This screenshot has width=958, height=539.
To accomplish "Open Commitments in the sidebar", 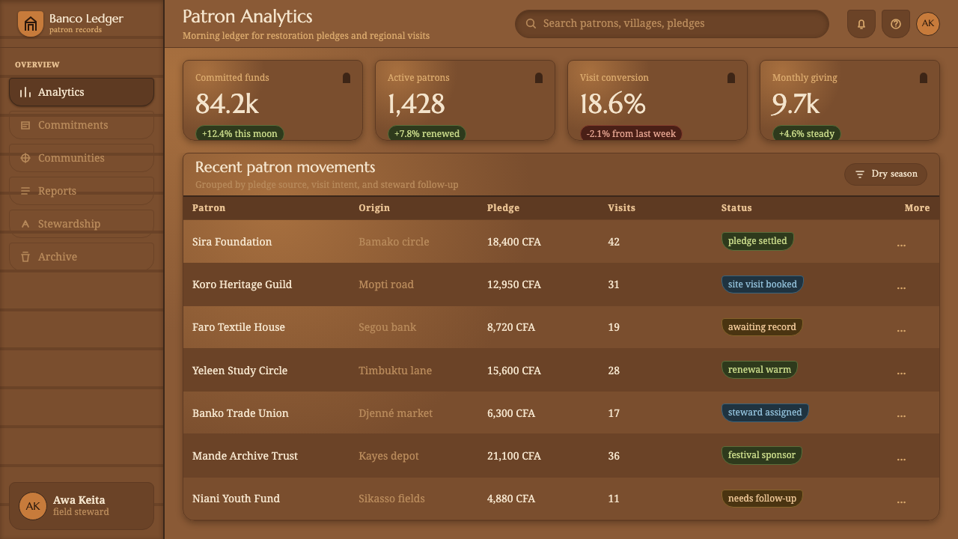I will coord(82,125).
